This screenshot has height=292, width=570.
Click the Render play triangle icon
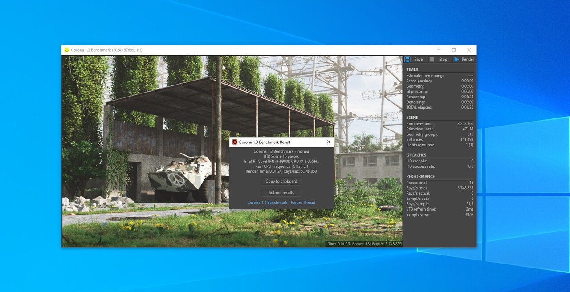(x=456, y=59)
